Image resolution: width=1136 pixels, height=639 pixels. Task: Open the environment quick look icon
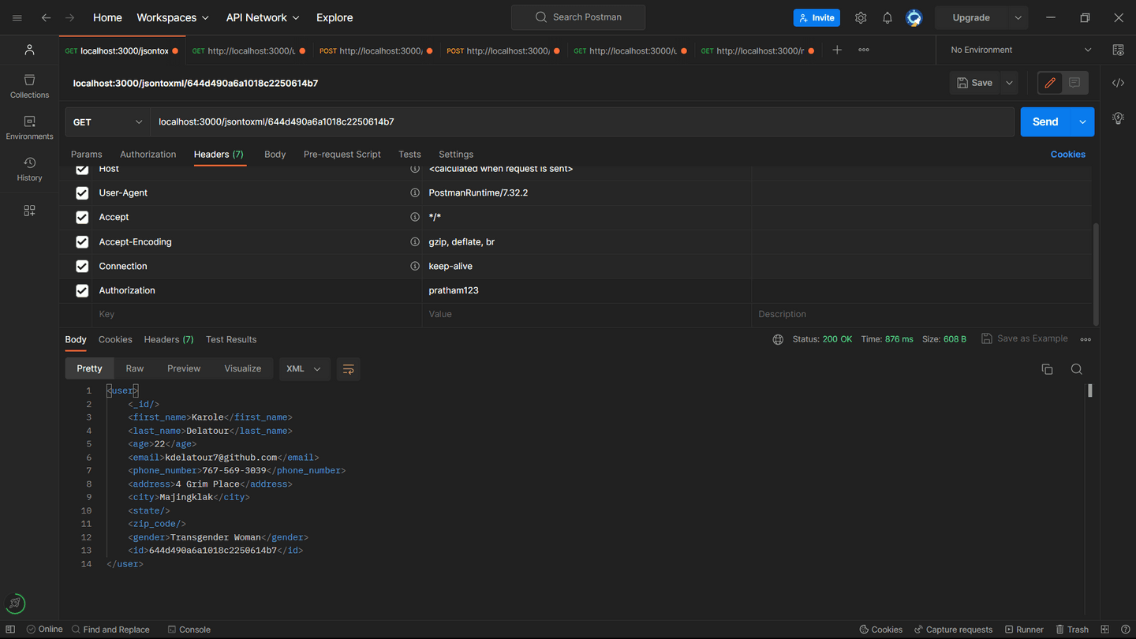(x=1118, y=50)
